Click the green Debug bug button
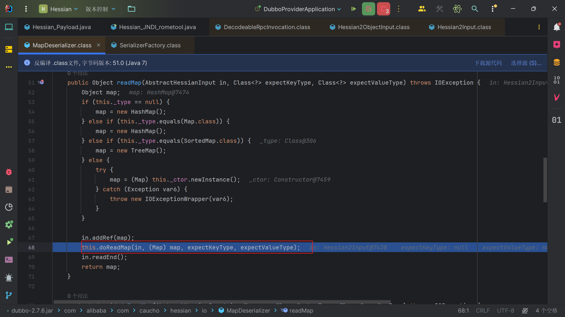The image size is (565, 317). 368,9
